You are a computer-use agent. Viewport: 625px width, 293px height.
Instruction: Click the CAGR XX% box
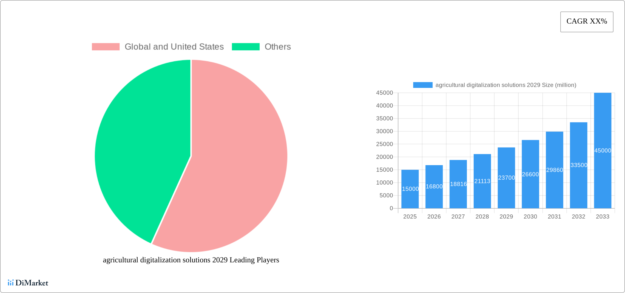point(587,22)
